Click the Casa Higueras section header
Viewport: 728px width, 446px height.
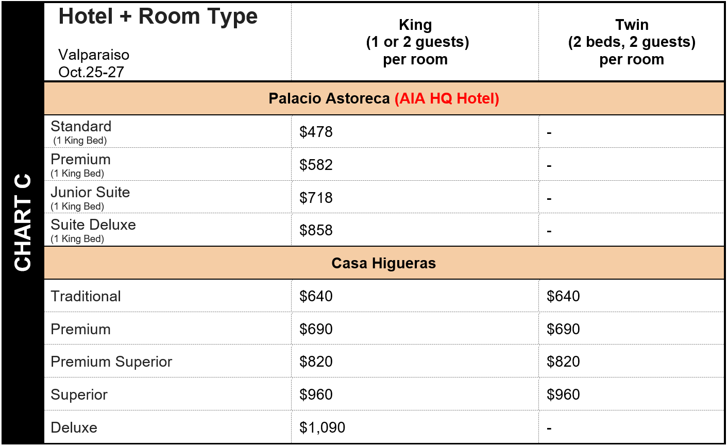pyautogui.click(x=384, y=263)
